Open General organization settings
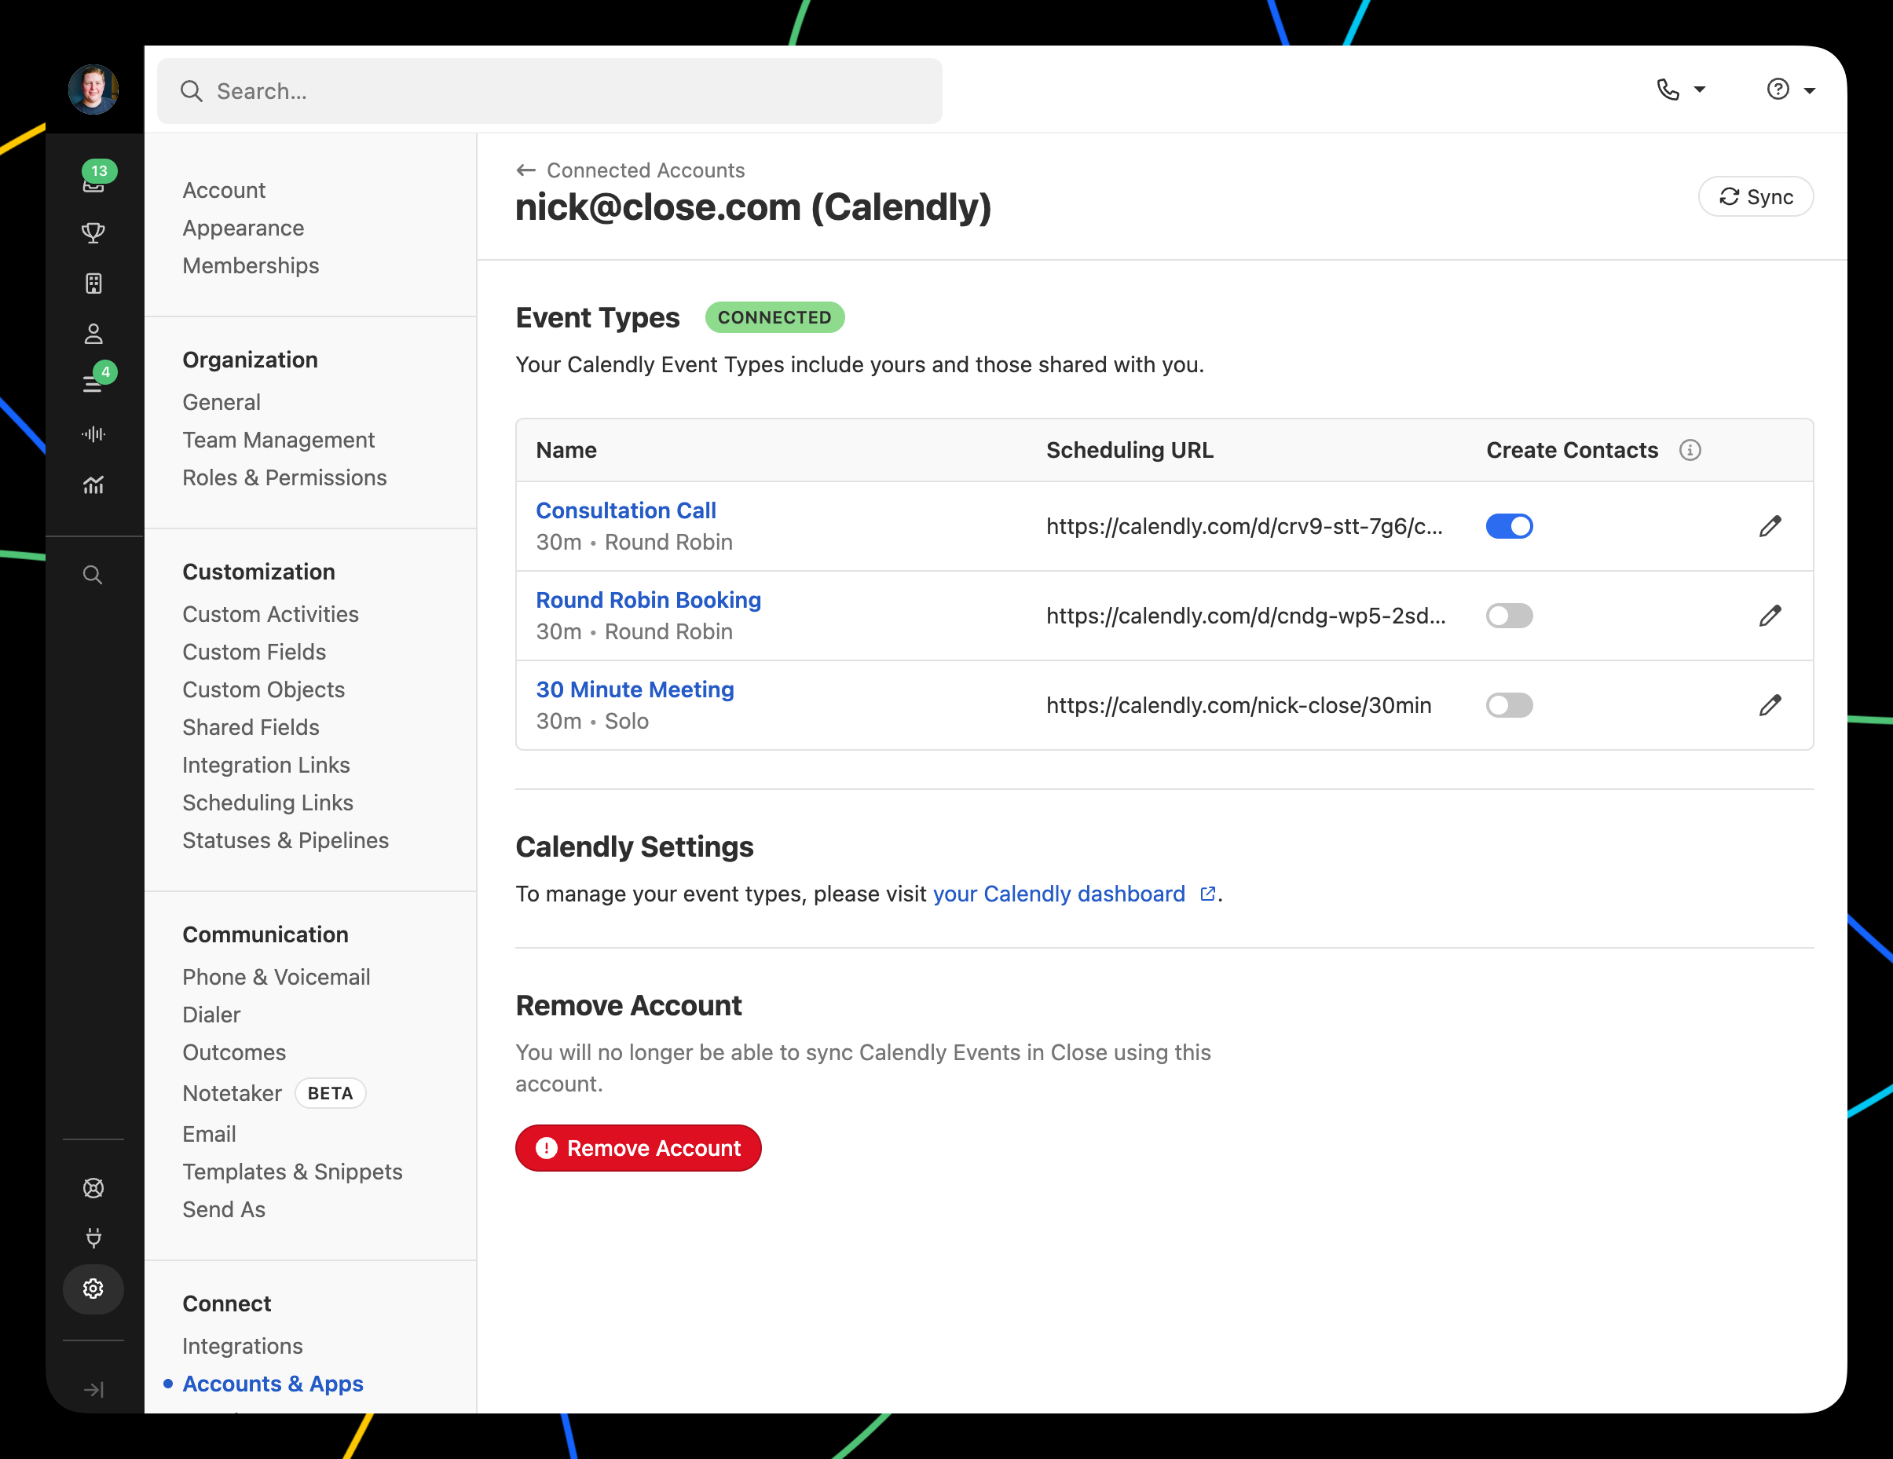The height and width of the screenshot is (1459, 1893). point(221,402)
